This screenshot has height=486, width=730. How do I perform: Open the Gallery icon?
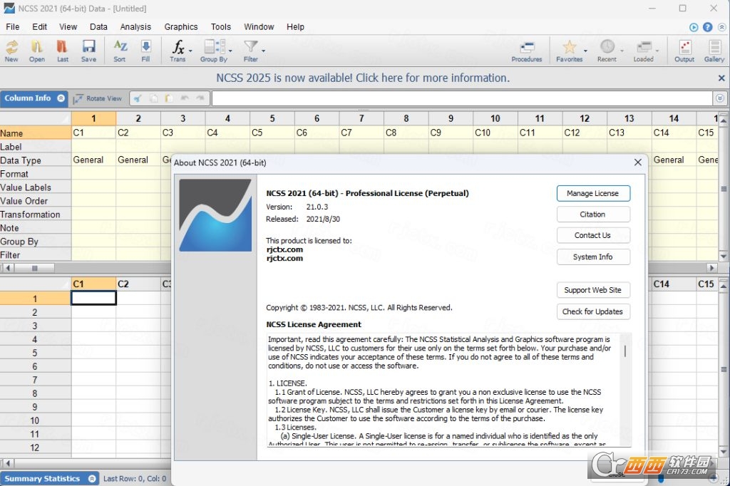pos(714,51)
